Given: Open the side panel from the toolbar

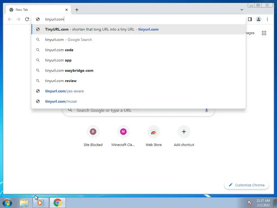Looking at the screenshot, I should (250, 19).
